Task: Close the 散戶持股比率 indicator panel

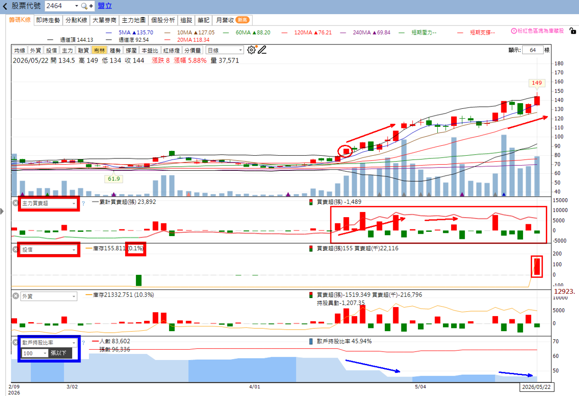Action: (x=15, y=342)
